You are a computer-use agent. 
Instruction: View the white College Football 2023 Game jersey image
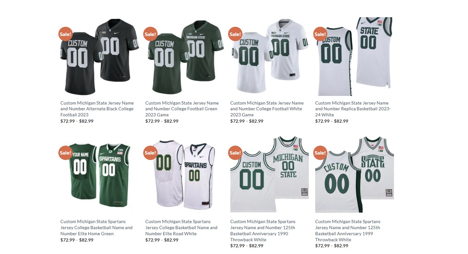click(270, 57)
